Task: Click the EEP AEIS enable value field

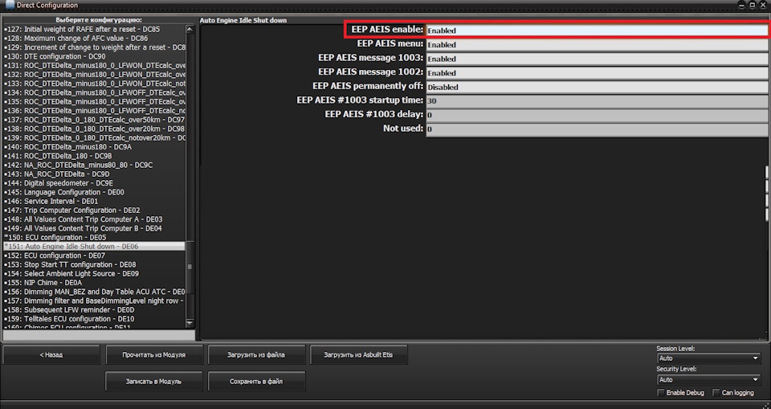Action: pos(597,31)
